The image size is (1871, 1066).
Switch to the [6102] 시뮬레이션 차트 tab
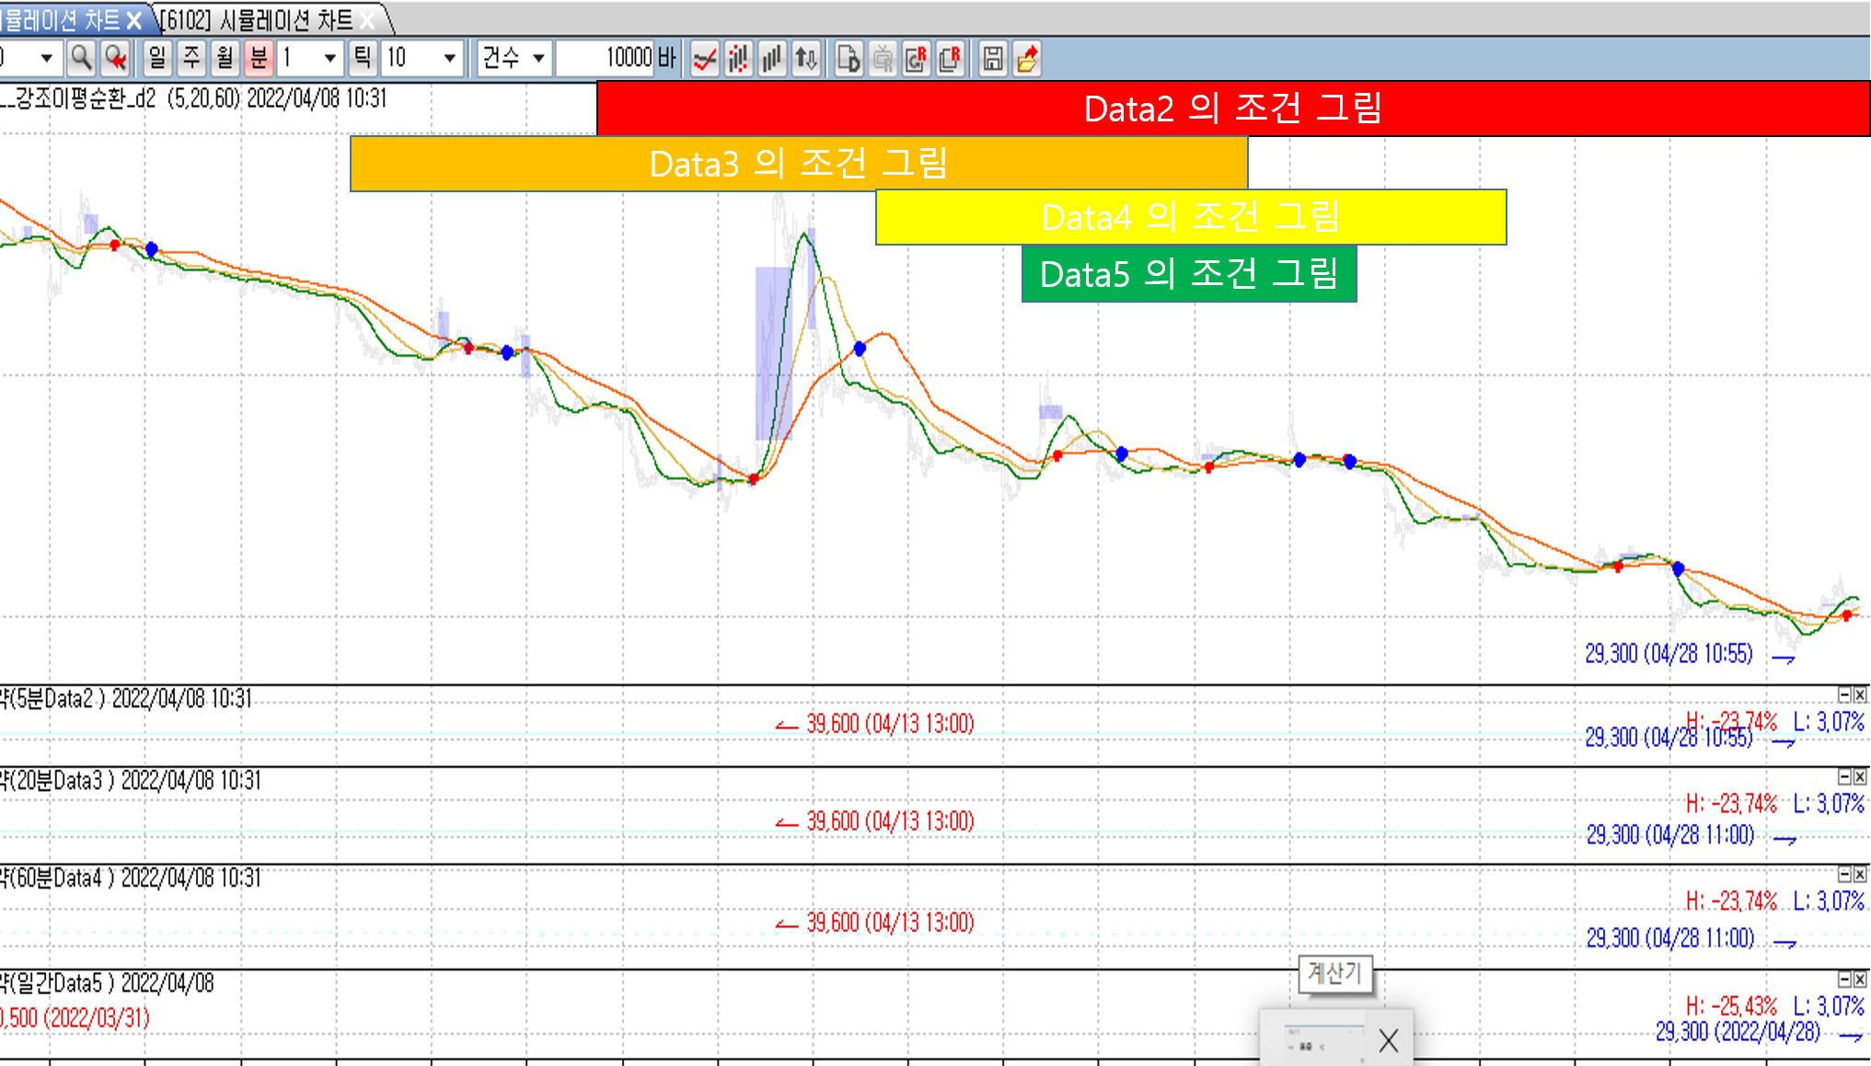pos(259,20)
